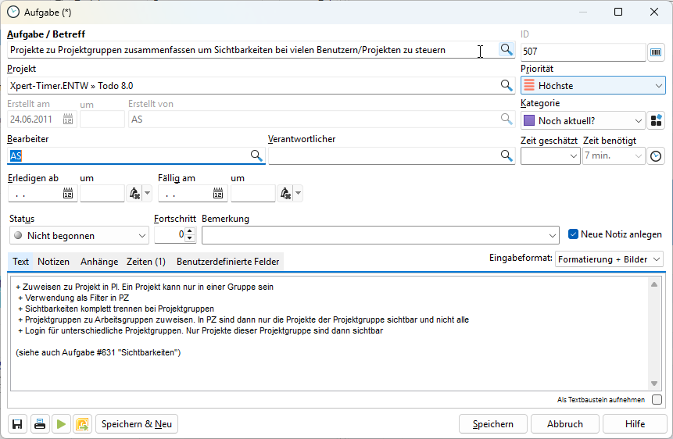This screenshot has height=439, width=673.
Task: Open the Zeiten (1) tab
Action: click(145, 262)
